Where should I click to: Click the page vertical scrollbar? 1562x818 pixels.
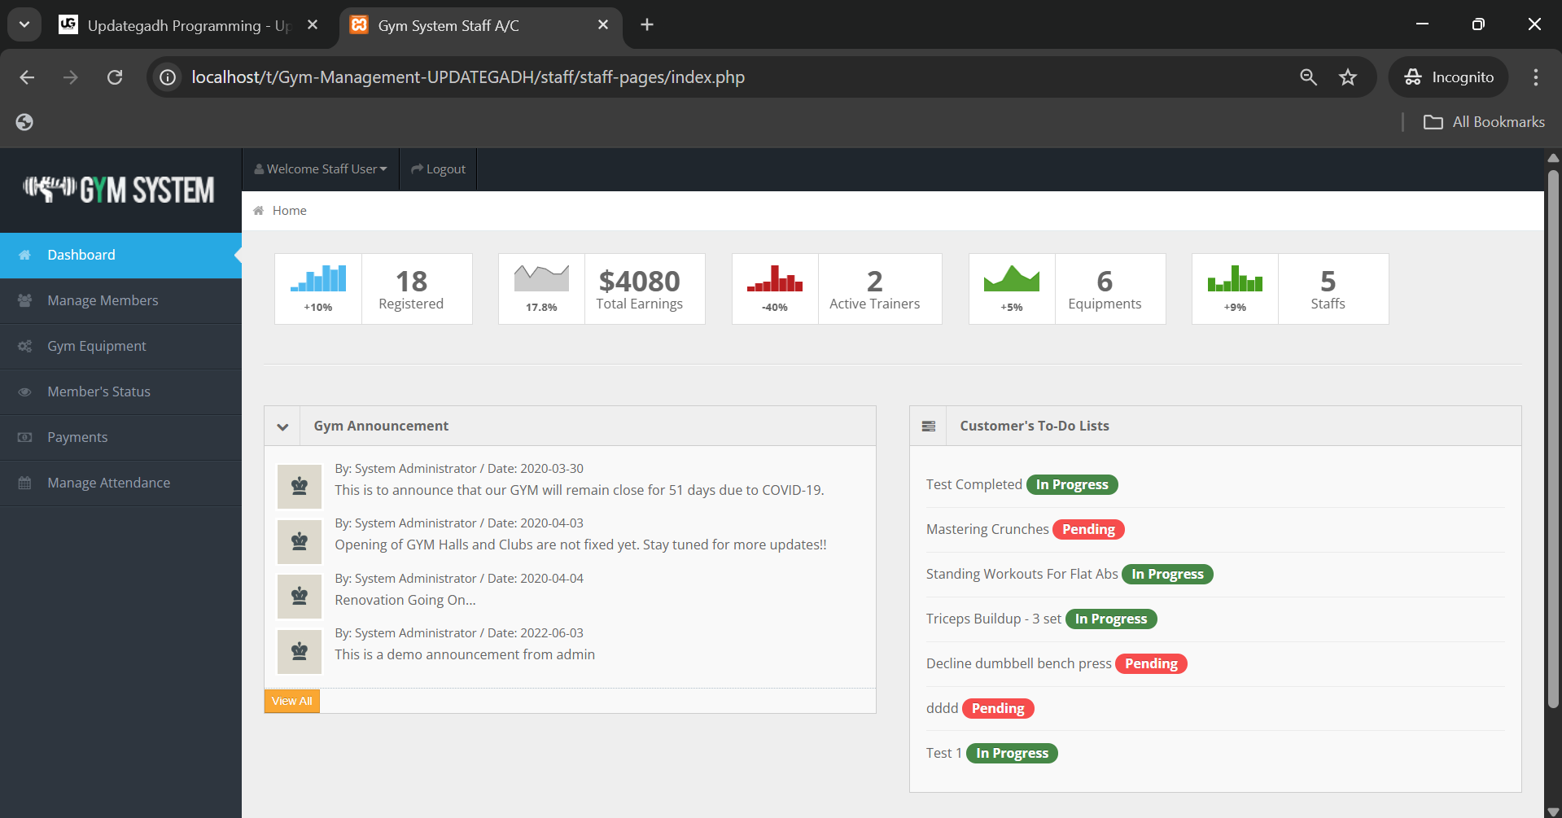coord(1553,440)
